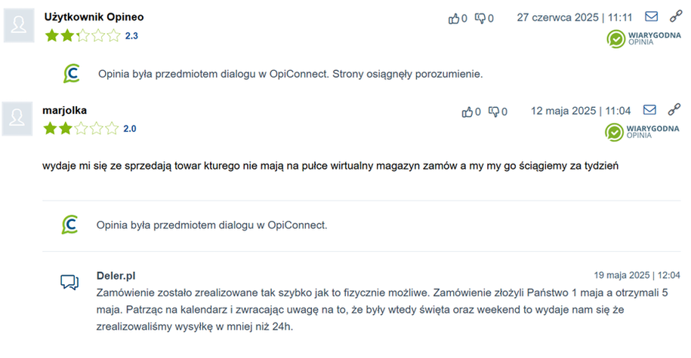Image resolution: width=691 pixels, height=358 pixels.
Task: Dislike the Użytkownik Opineo review (thumbs down)
Action: pyautogui.click(x=480, y=18)
